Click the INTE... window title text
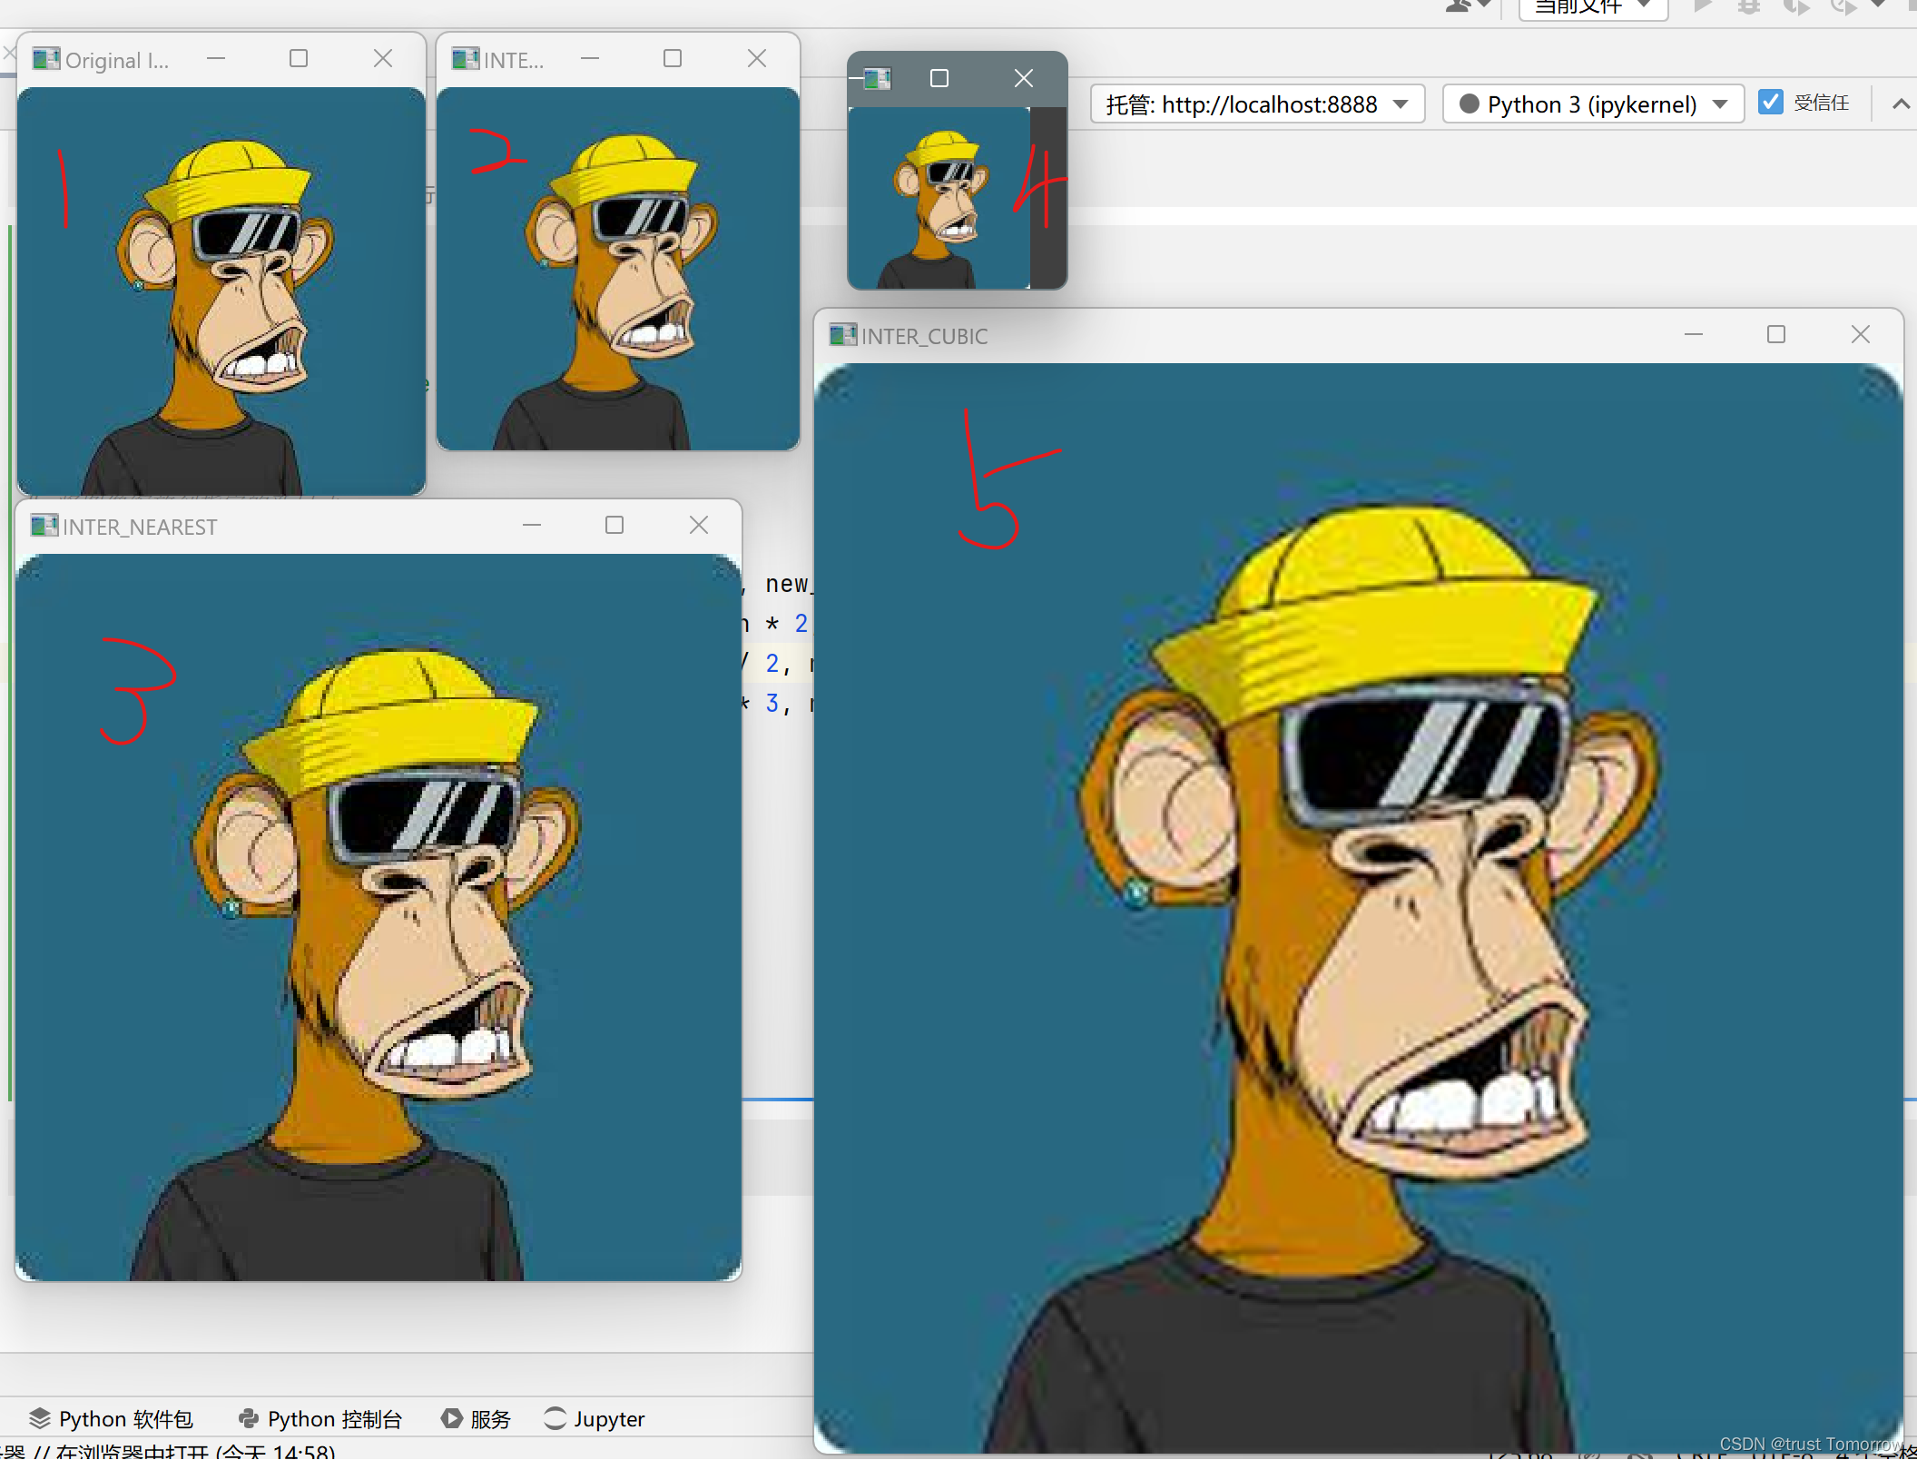This screenshot has width=1917, height=1460. click(x=514, y=60)
